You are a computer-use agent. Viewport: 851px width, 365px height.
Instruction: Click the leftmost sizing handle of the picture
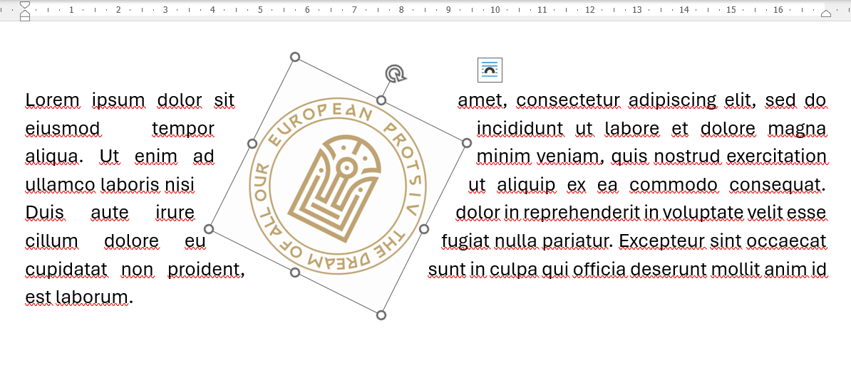click(x=208, y=229)
